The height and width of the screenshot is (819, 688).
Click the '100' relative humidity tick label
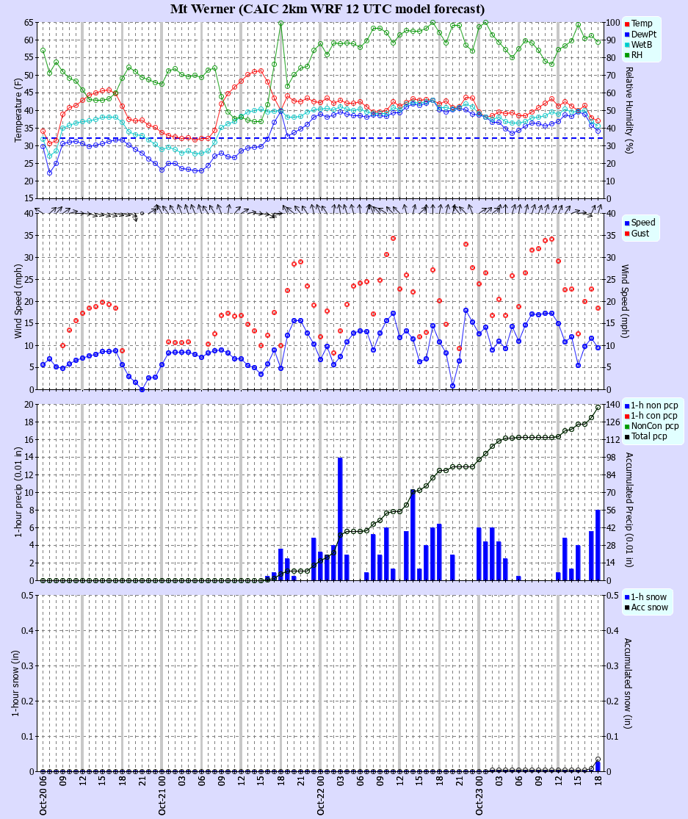[x=613, y=23]
